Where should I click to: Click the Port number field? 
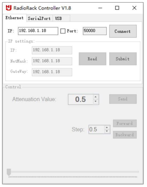(x=95, y=31)
